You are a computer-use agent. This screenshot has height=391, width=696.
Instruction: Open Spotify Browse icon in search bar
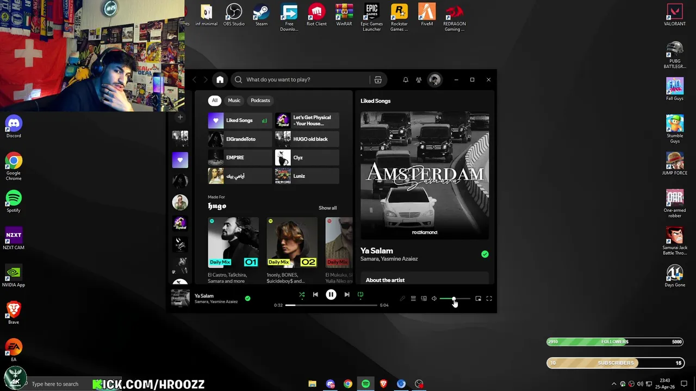coord(378,80)
